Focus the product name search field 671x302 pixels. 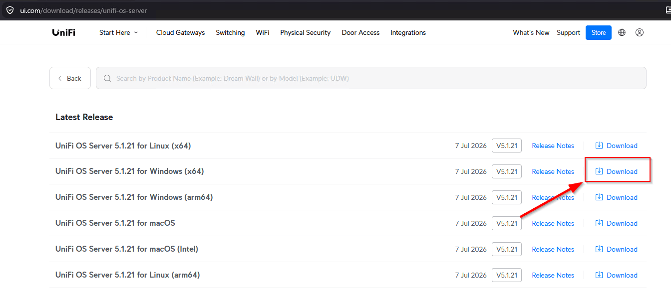pyautogui.click(x=371, y=78)
